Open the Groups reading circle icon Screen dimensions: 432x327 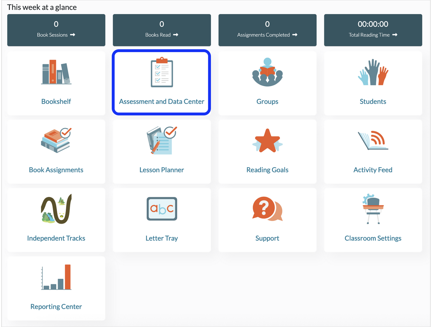(267, 72)
